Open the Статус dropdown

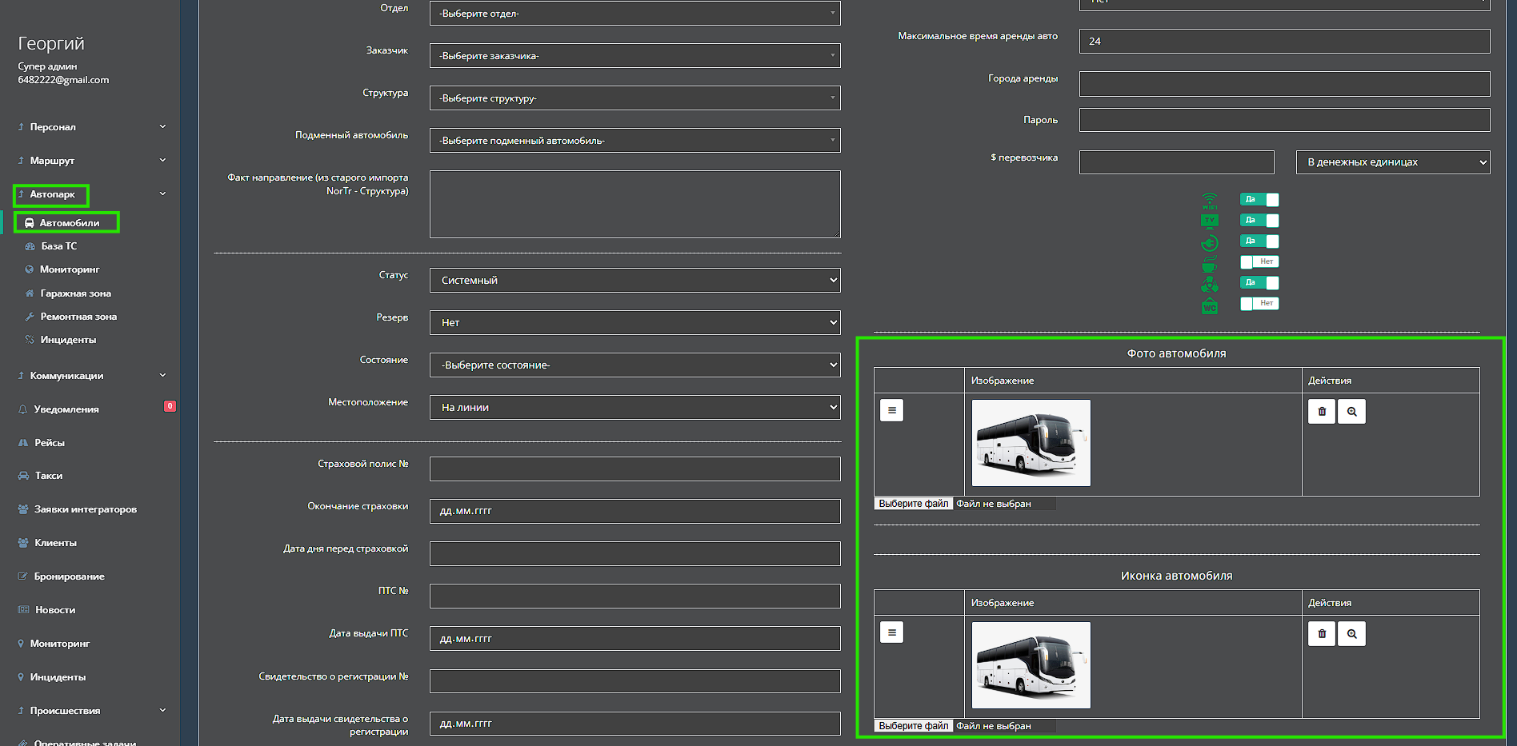pos(634,281)
